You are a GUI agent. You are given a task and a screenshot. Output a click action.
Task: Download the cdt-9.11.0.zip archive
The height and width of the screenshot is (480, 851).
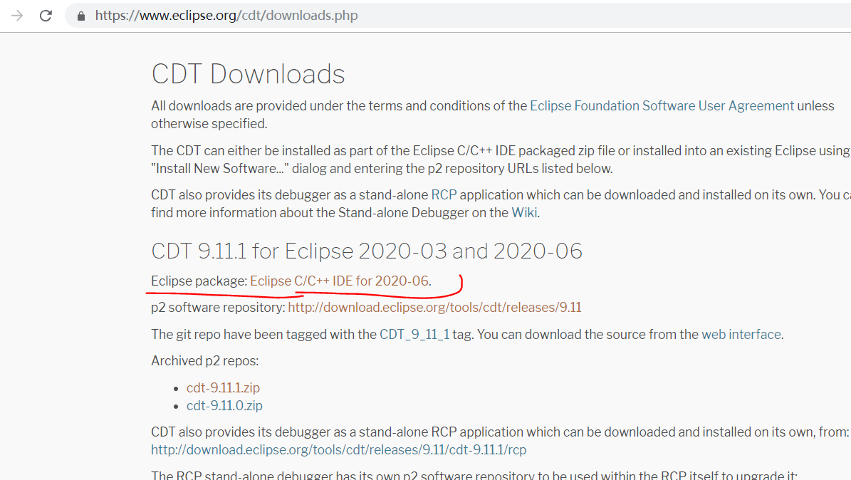pos(224,405)
